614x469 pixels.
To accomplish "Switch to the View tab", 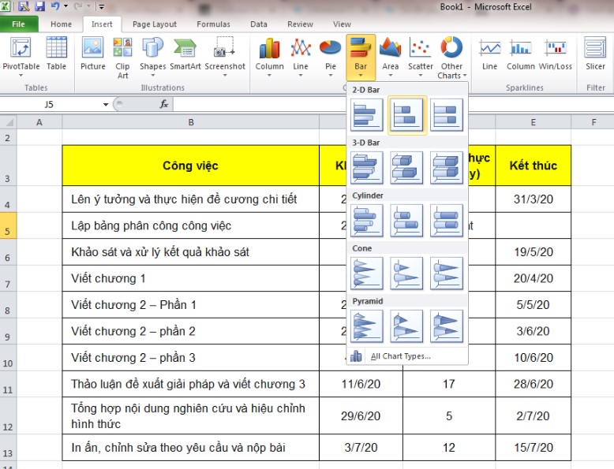I will coord(342,24).
